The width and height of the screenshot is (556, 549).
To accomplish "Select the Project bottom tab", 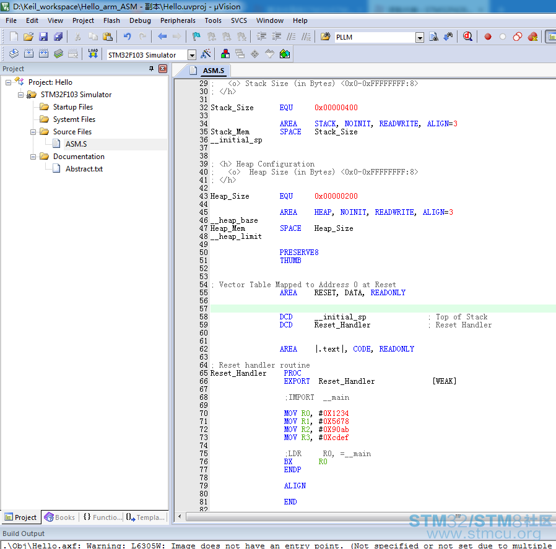I will [x=21, y=517].
